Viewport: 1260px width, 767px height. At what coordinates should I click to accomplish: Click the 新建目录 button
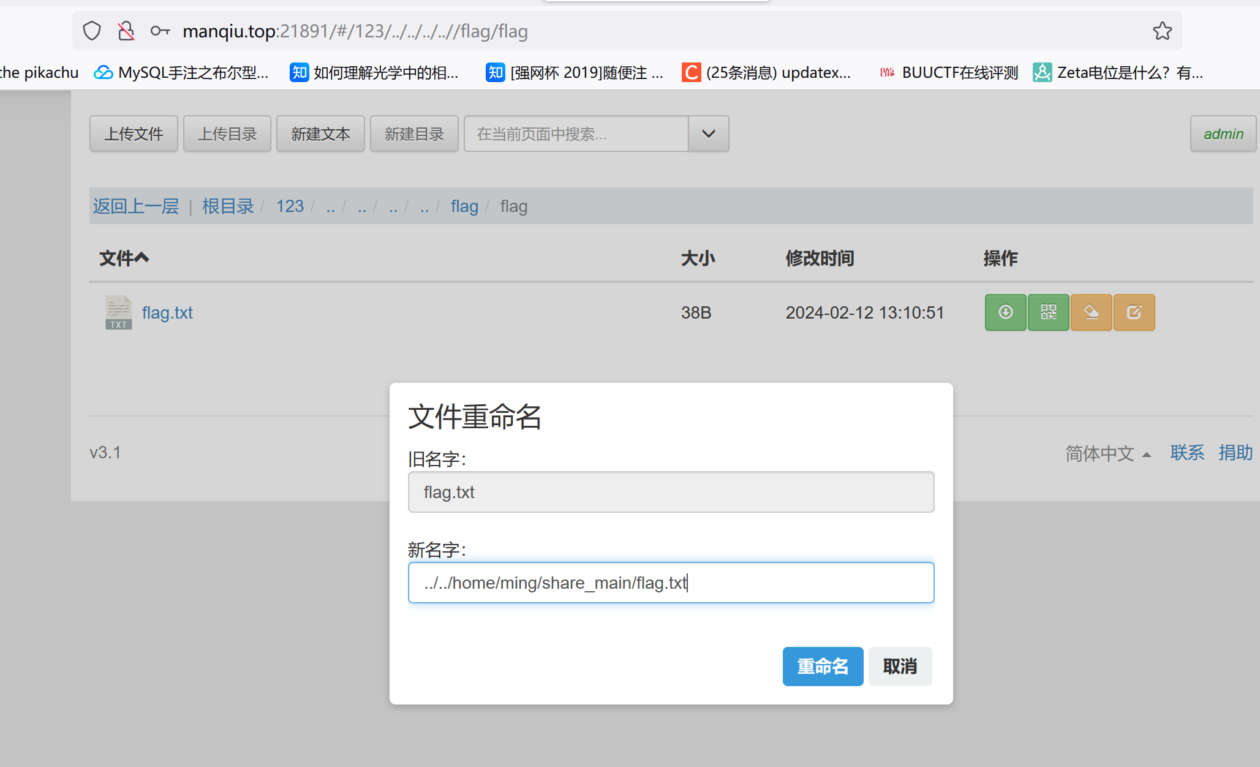point(414,134)
